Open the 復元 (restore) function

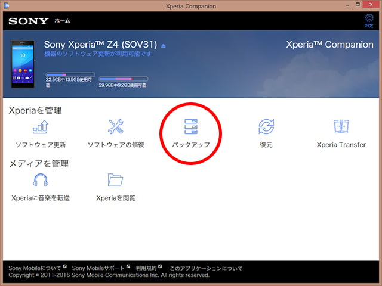coord(266,127)
